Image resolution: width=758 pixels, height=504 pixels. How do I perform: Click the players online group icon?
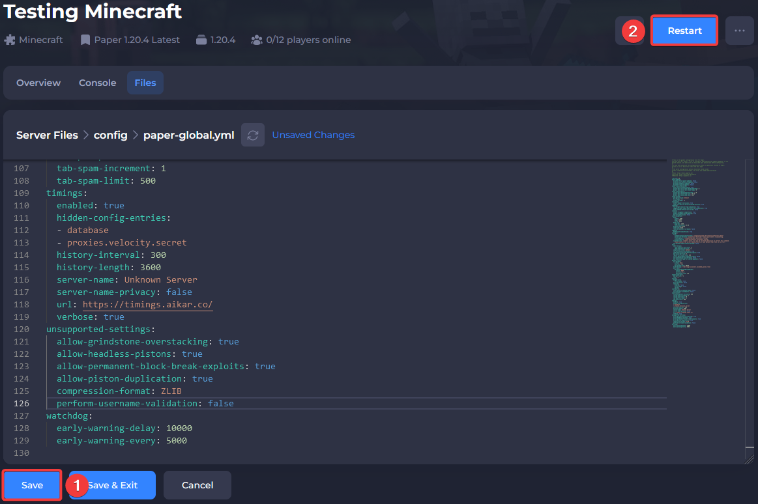(257, 40)
